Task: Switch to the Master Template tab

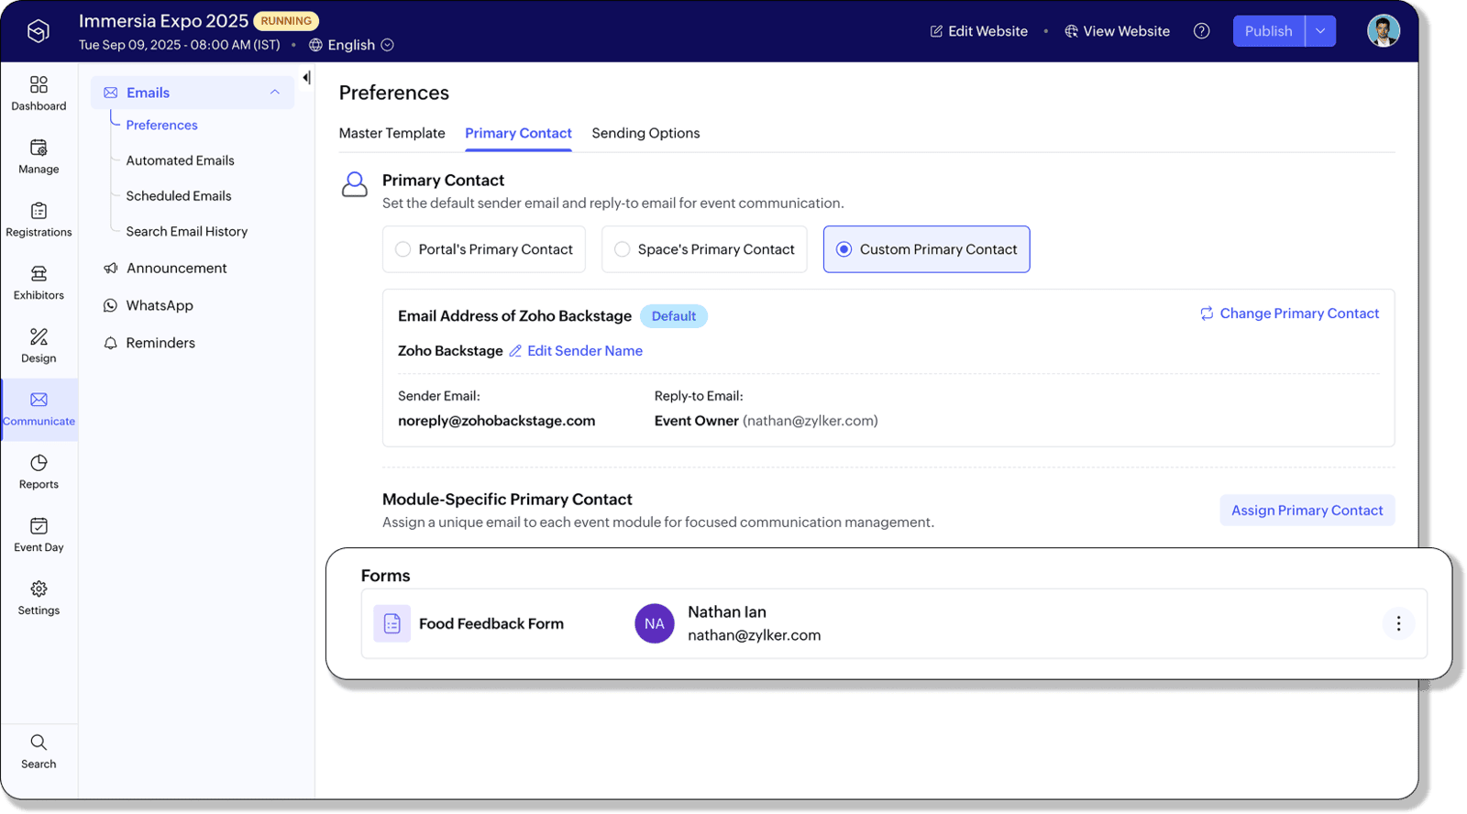Action: coord(392,133)
